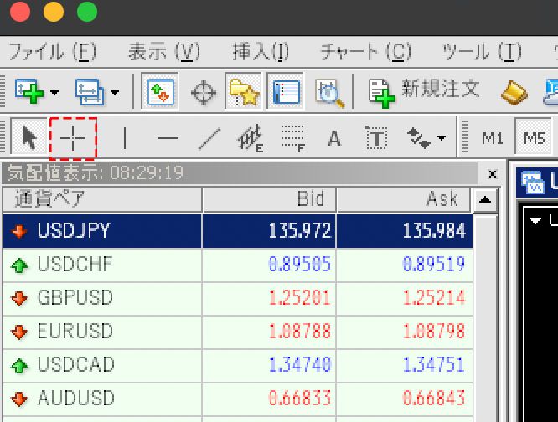Click the Ask column header
Viewport: 558px width, 422px height.
[x=404, y=199]
